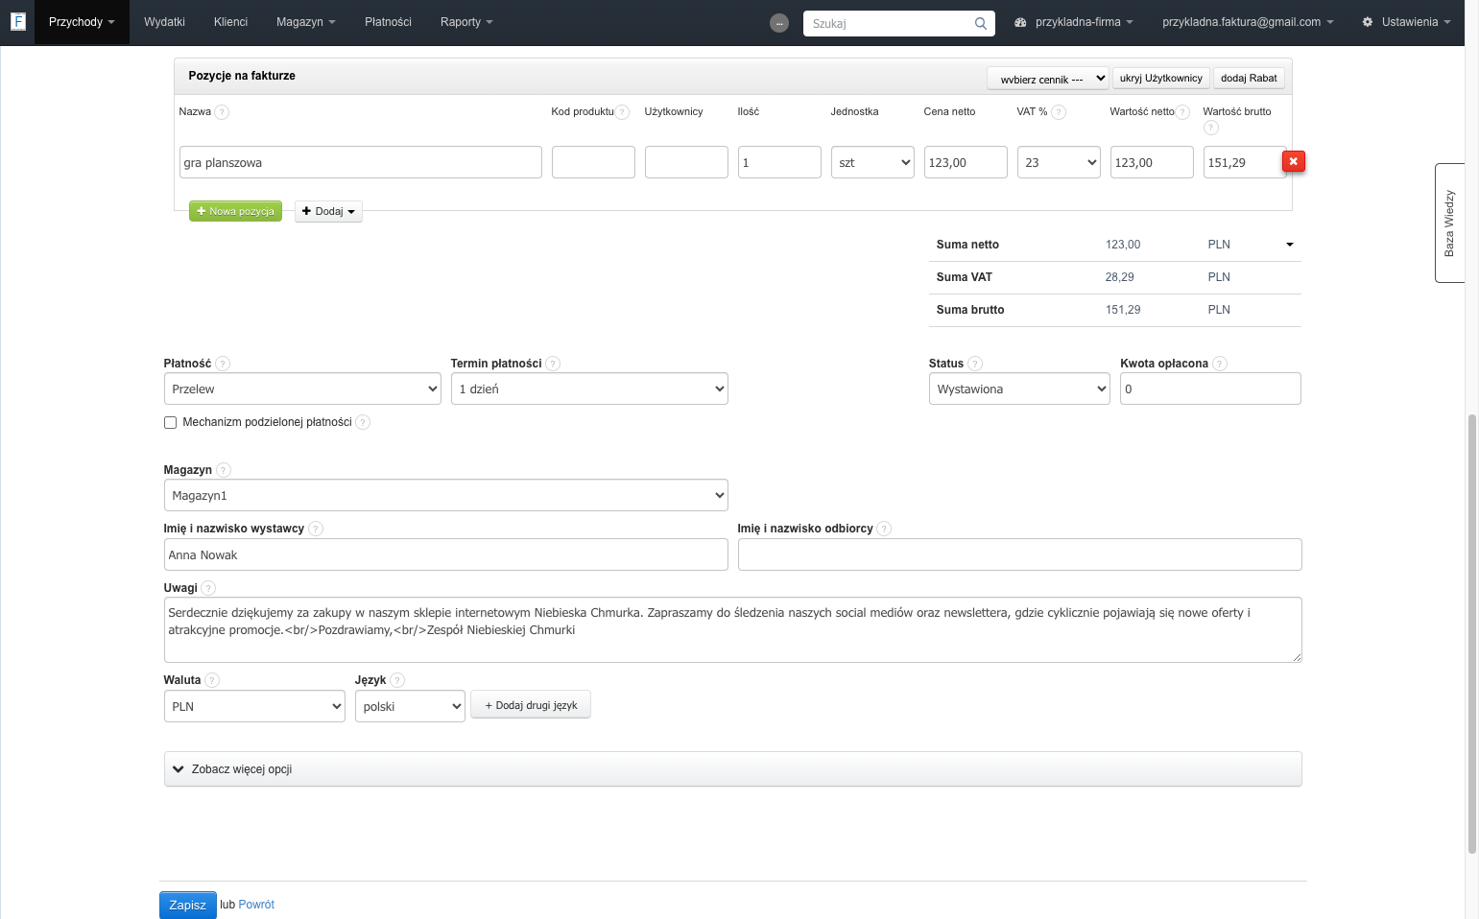This screenshot has height=919, width=1479.
Task: Follow the Powrót link
Action: point(256,905)
